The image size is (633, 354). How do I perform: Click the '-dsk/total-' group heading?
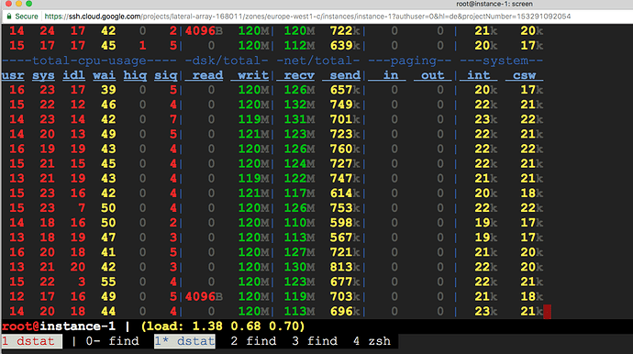(226, 61)
